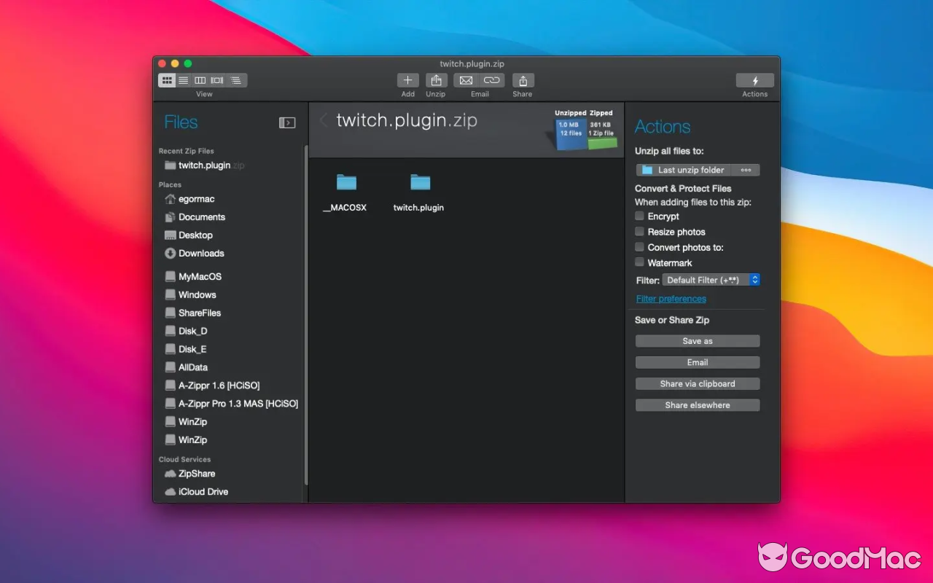Click the Share icon in the toolbar
Screen dimensions: 933x583
point(523,80)
